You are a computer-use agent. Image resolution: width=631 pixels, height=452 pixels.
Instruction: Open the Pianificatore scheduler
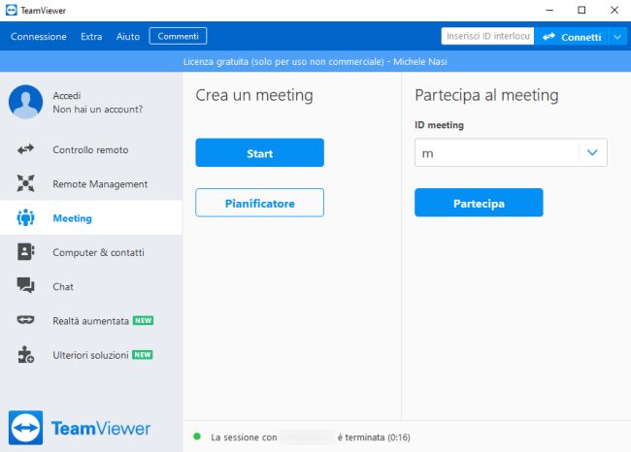(x=259, y=203)
